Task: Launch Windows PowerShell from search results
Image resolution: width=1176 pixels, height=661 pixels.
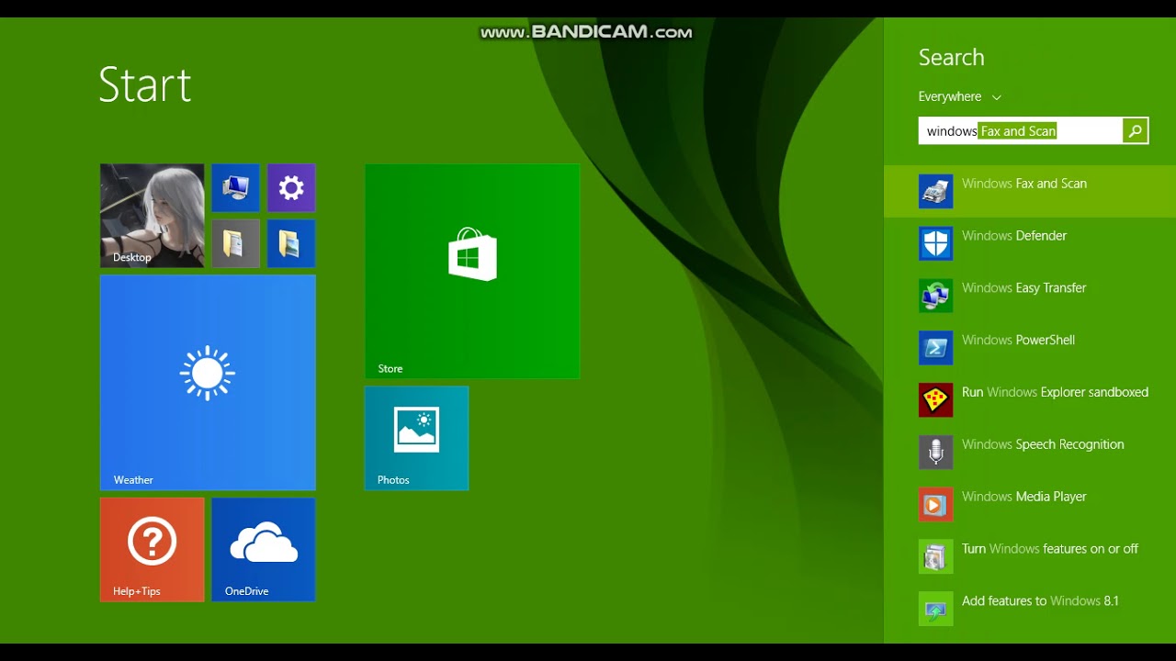Action: [1030, 348]
